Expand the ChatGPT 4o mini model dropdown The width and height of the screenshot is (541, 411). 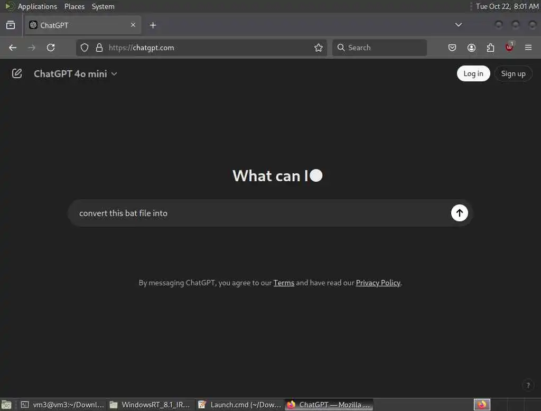tap(76, 74)
